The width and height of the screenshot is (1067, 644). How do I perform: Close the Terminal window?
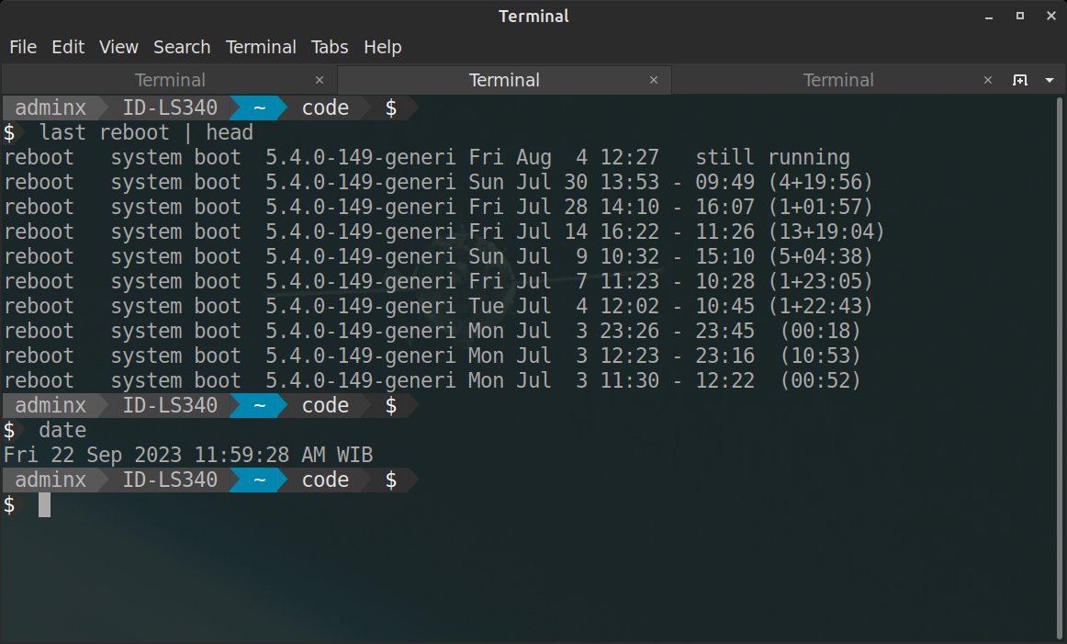(x=1050, y=16)
